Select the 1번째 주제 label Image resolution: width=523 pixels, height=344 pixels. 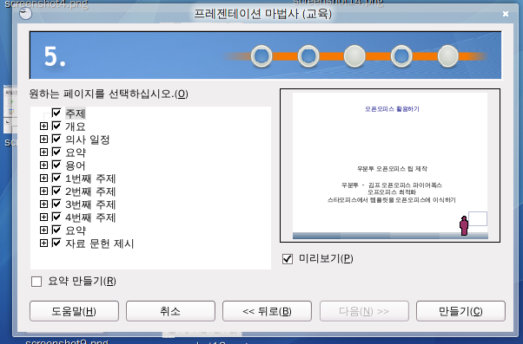(90, 178)
